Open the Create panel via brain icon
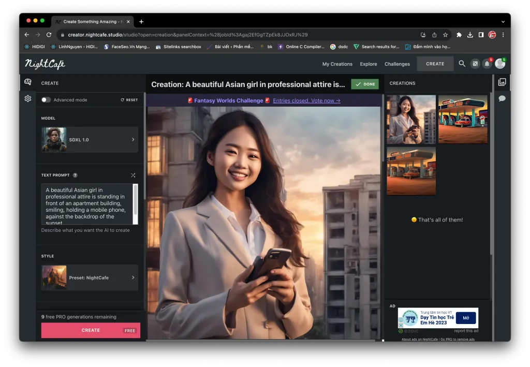Viewport: 530px width, 367px height. pyautogui.click(x=28, y=82)
